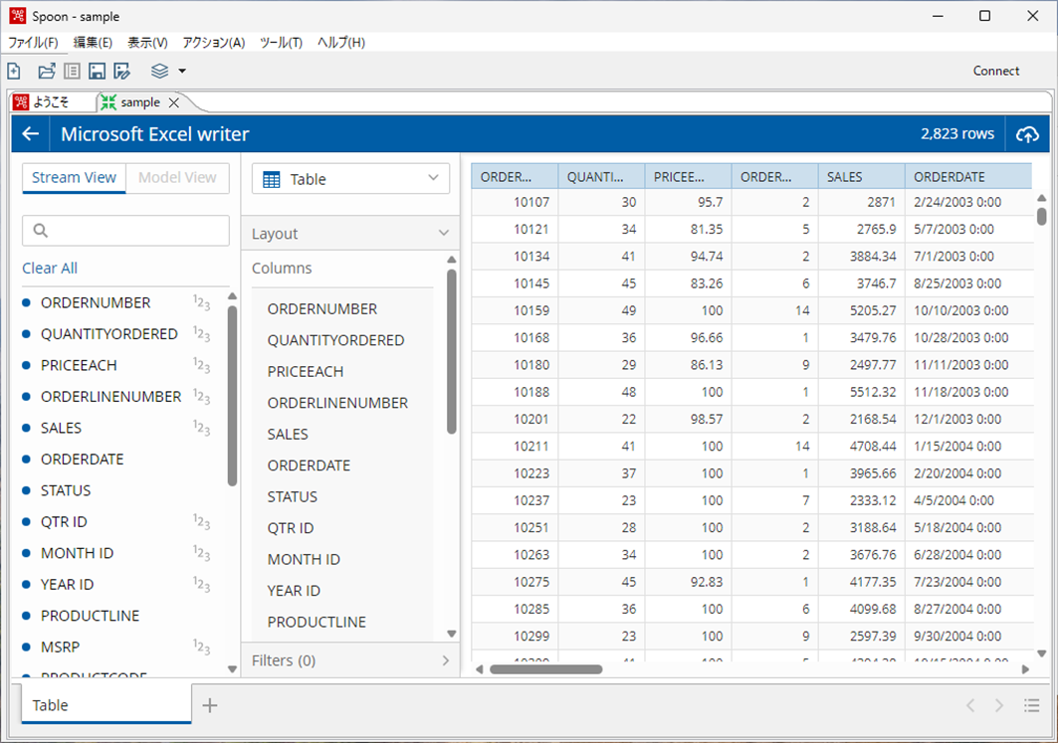The height and width of the screenshot is (743, 1058).
Task: Click the Spoon icon on ようこそ tab
Action: [21, 101]
